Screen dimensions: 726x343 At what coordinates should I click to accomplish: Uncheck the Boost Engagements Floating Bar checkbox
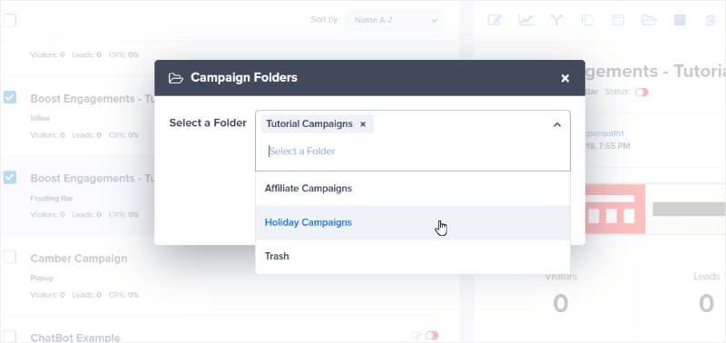tap(10, 177)
